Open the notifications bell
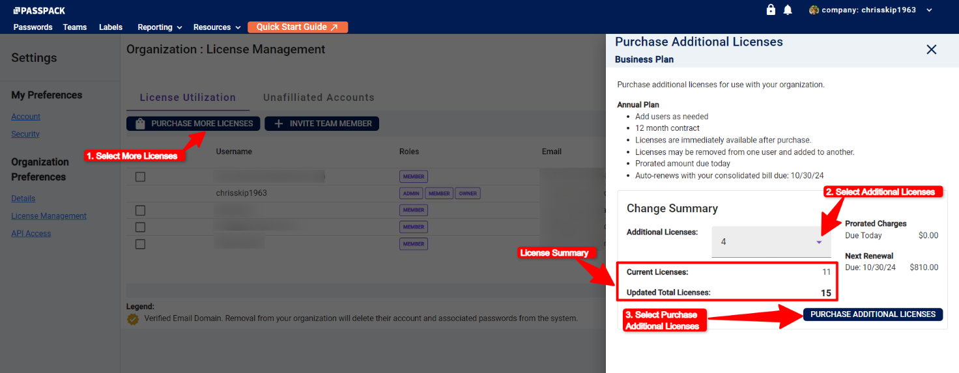The width and height of the screenshot is (959, 373). tap(788, 10)
